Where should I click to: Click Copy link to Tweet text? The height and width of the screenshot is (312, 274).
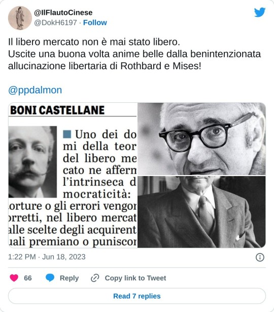click(135, 278)
